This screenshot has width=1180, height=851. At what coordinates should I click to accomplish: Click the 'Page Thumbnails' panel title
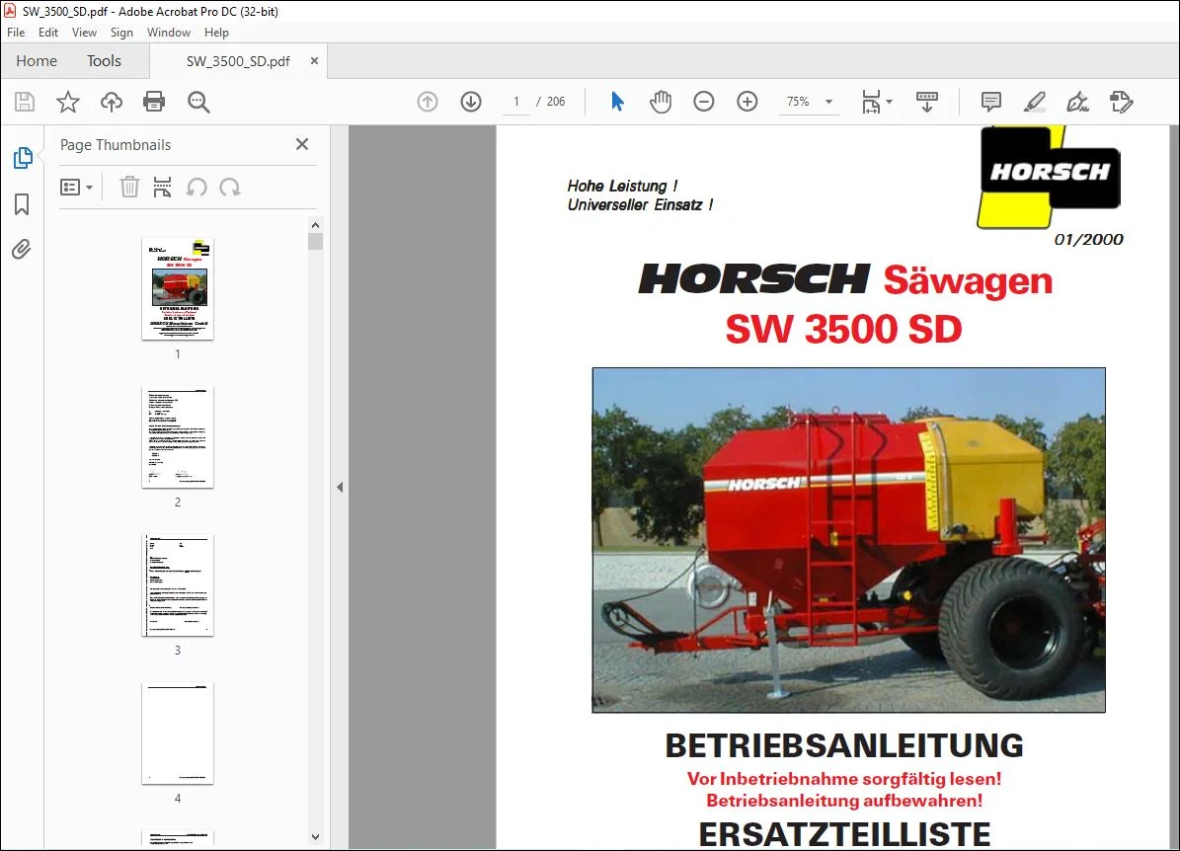[x=116, y=145]
